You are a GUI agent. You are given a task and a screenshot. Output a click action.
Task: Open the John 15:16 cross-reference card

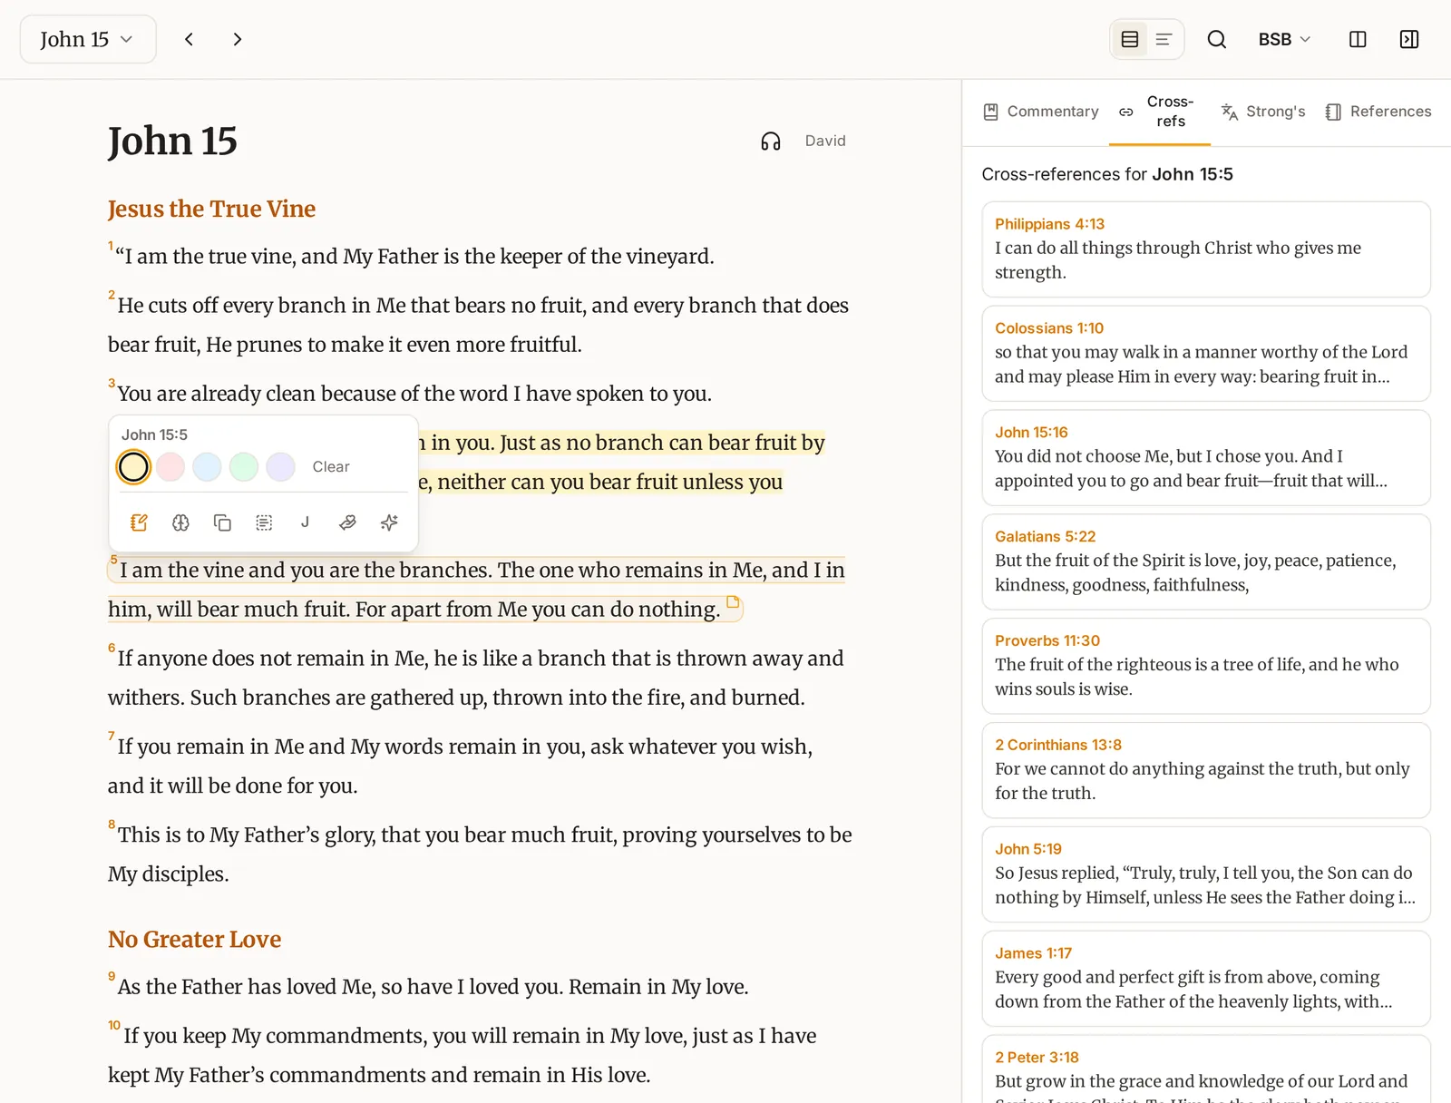(x=1206, y=458)
